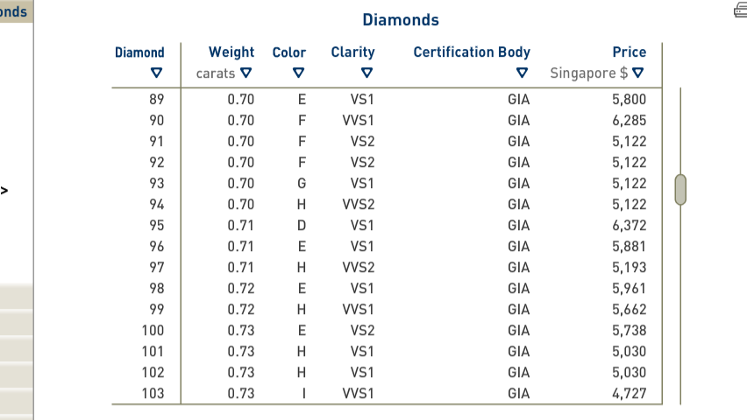Click the printer icon at top right

pos(740,10)
